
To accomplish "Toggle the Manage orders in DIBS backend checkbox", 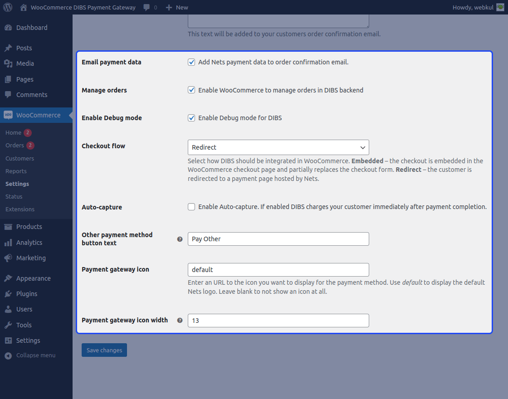I will click(191, 90).
